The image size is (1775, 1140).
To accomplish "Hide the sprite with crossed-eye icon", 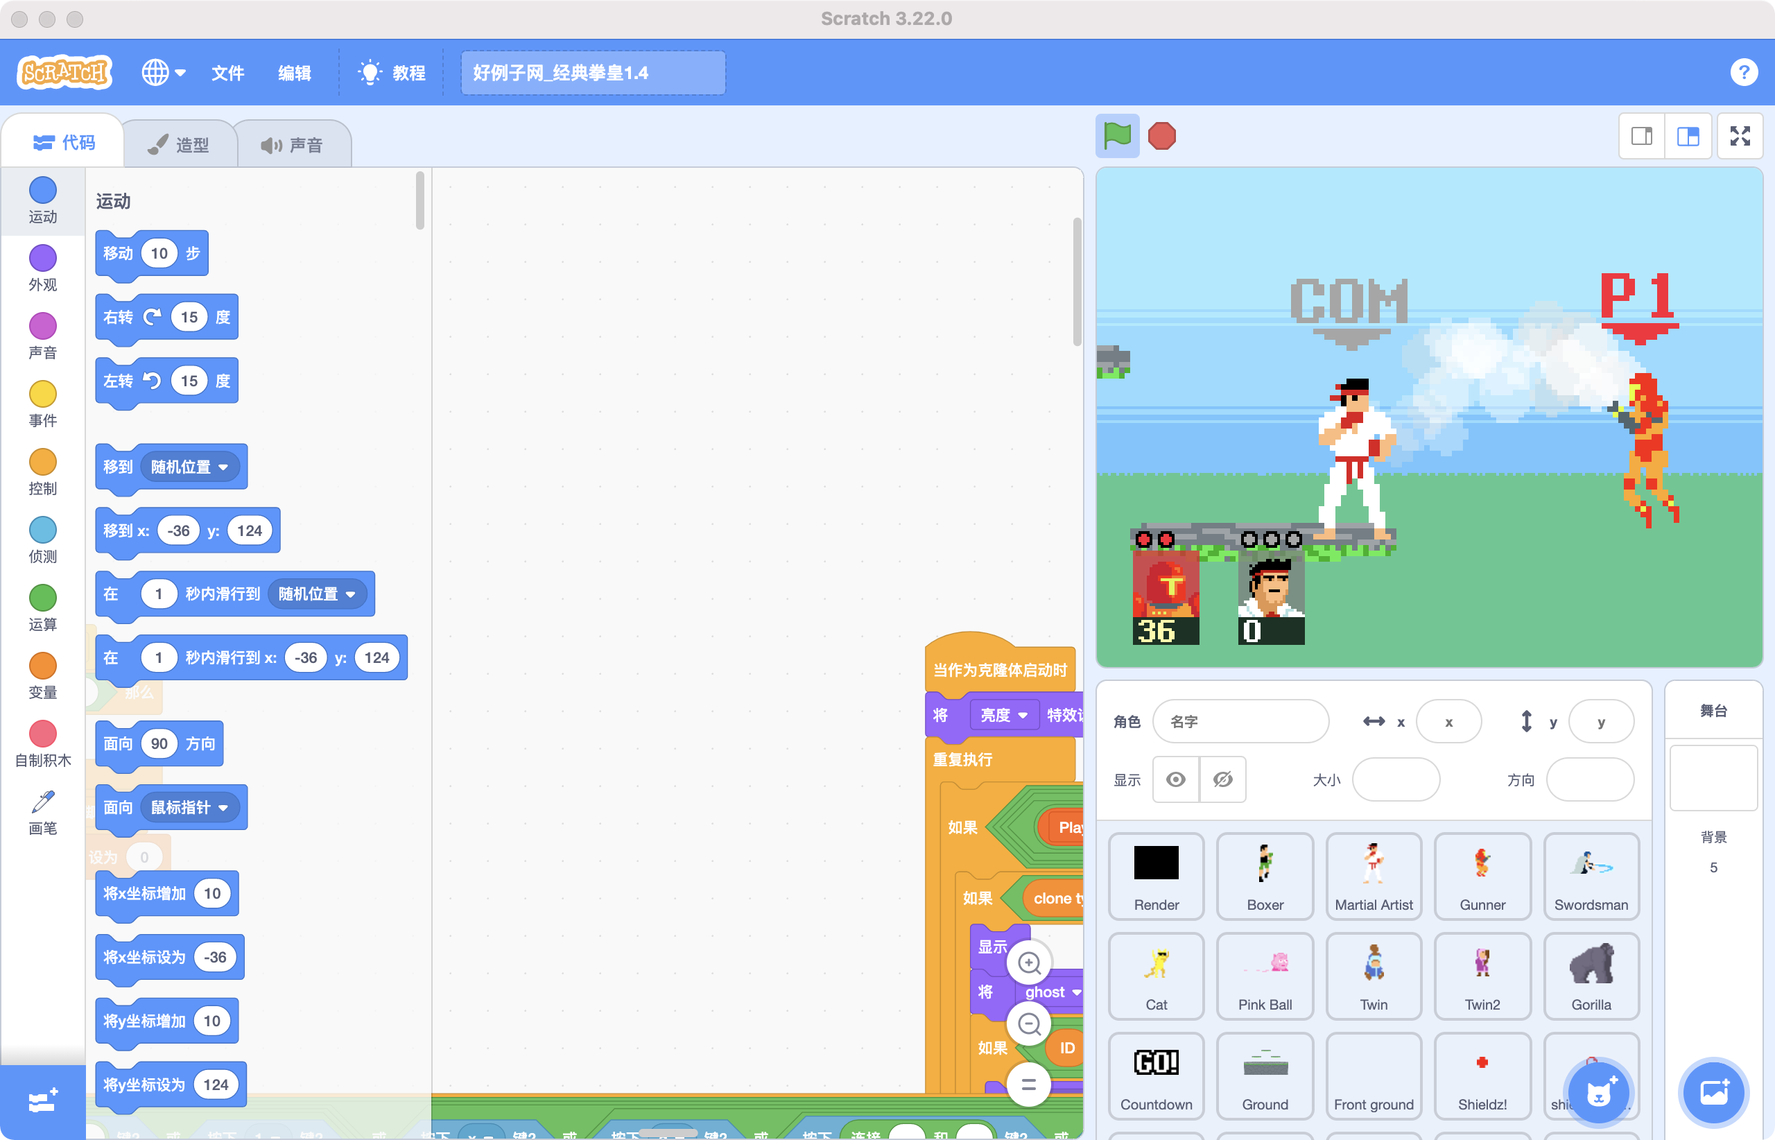I will pyautogui.click(x=1223, y=779).
